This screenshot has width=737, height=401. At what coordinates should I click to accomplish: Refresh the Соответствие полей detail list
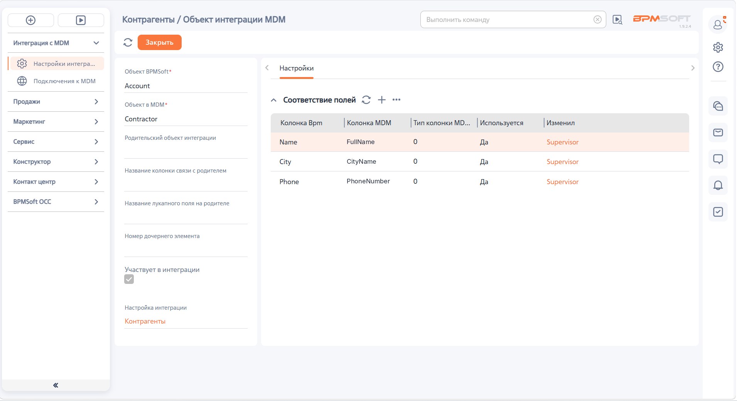(x=366, y=100)
